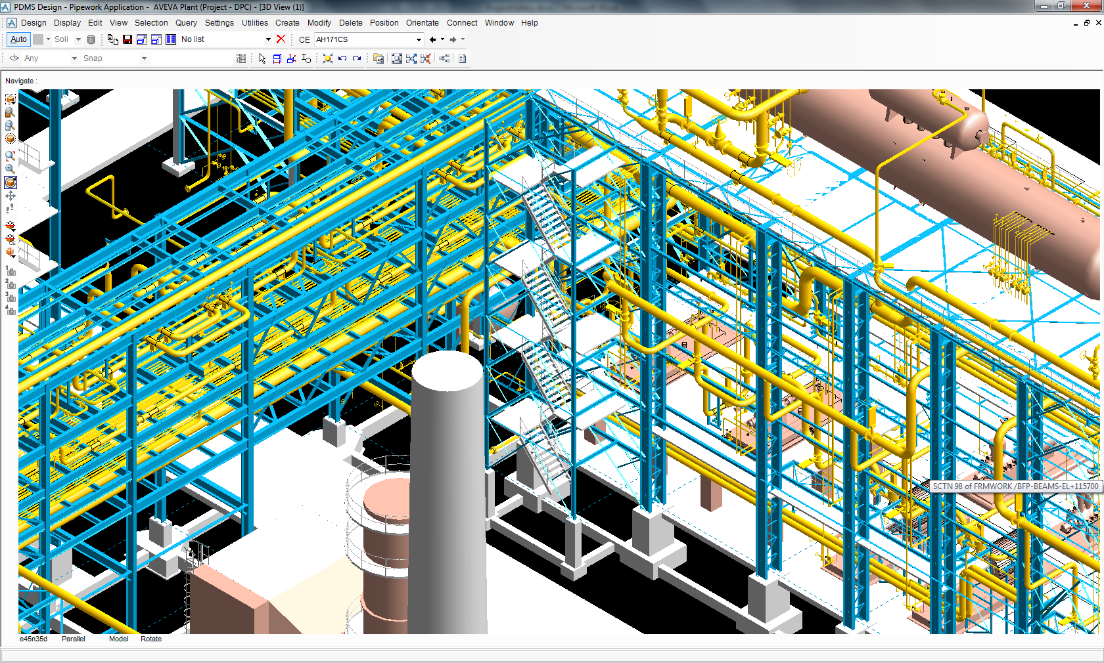This screenshot has height=663, width=1104.
Task: Click the fit-to-window frame icon
Action: click(397, 58)
